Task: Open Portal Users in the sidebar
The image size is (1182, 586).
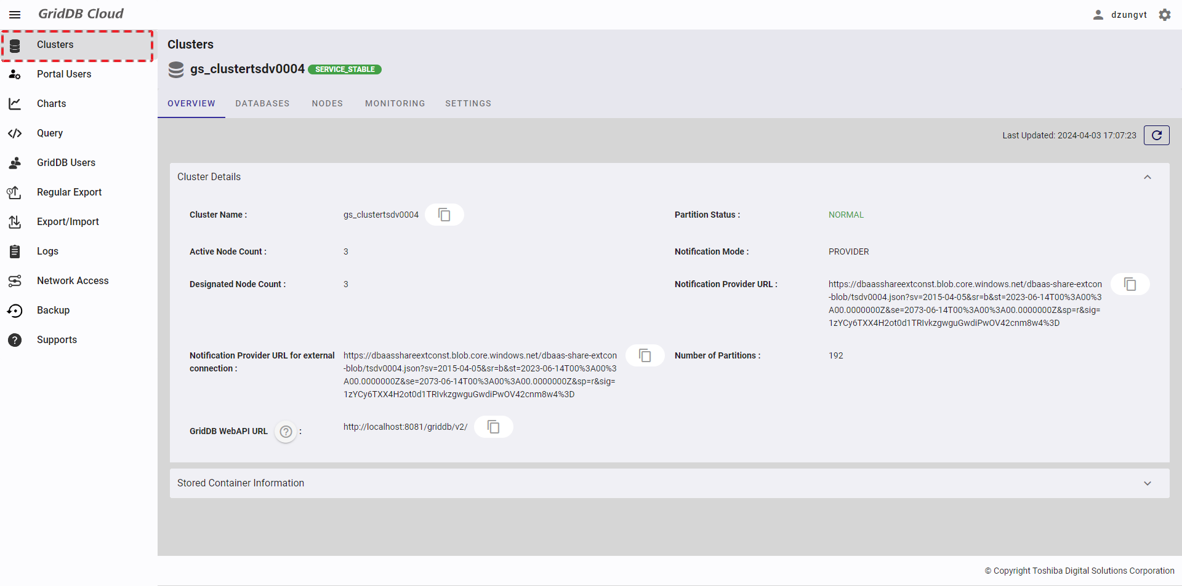Action: [64, 74]
